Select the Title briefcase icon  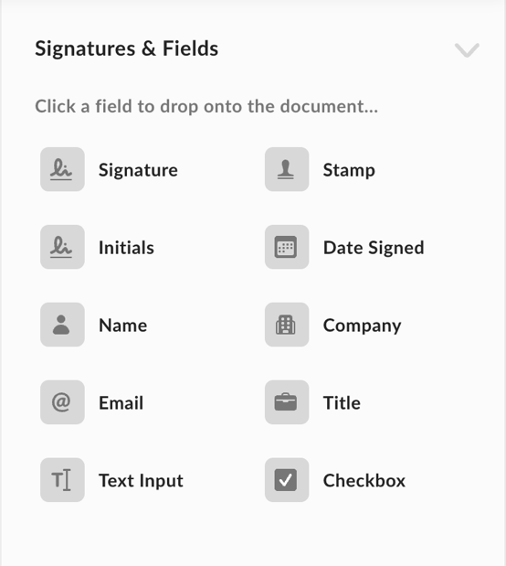click(287, 402)
